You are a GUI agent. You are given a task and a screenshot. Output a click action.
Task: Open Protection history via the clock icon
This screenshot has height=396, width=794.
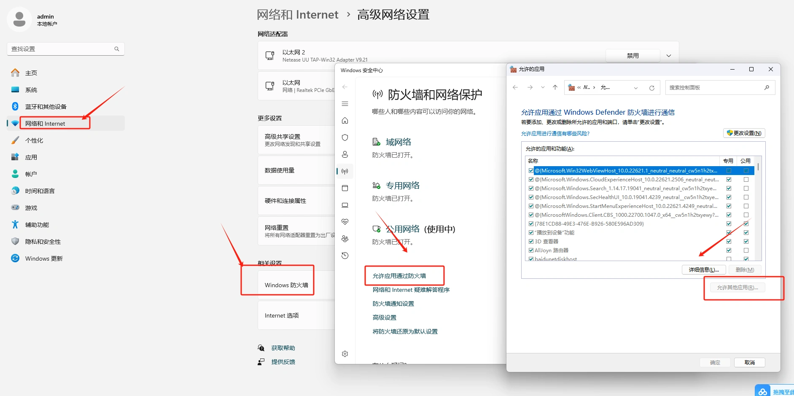(345, 255)
